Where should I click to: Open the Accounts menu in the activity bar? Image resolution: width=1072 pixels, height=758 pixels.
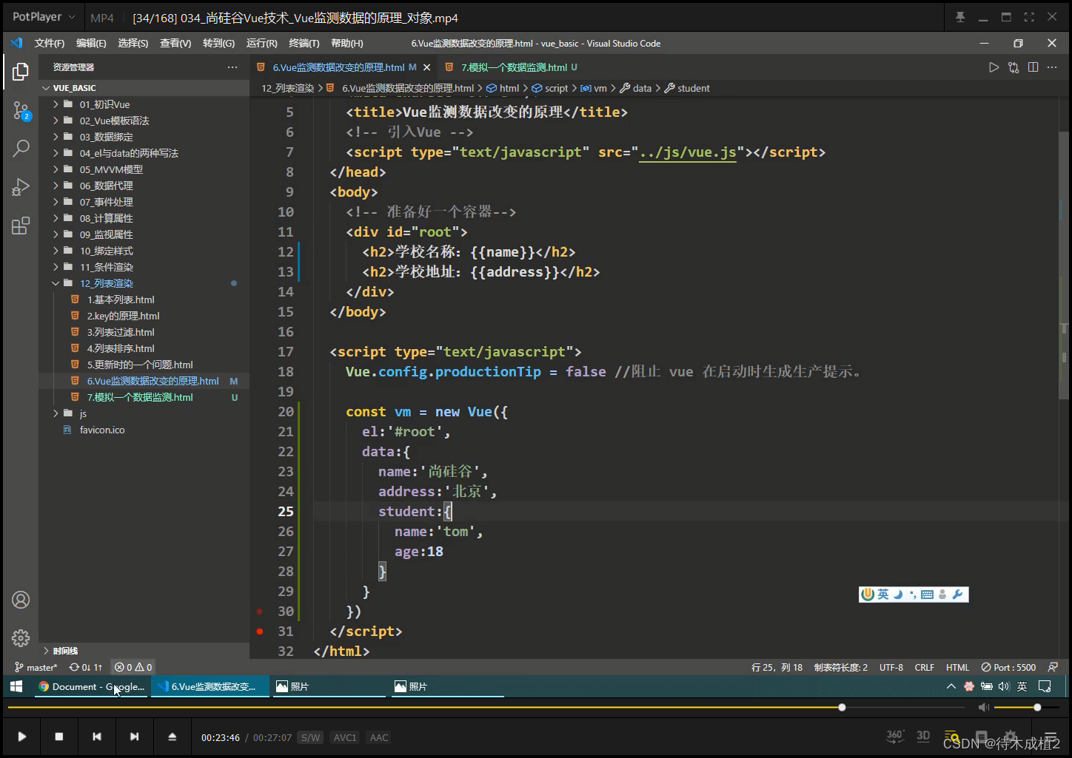tap(21, 600)
